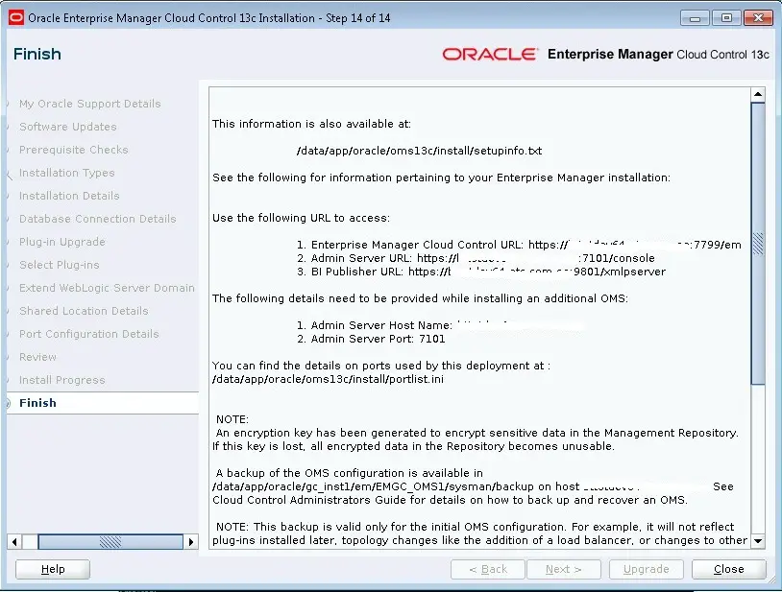This screenshot has width=782, height=592.
Task: Click the Oracle logo in the header
Action: point(490,54)
